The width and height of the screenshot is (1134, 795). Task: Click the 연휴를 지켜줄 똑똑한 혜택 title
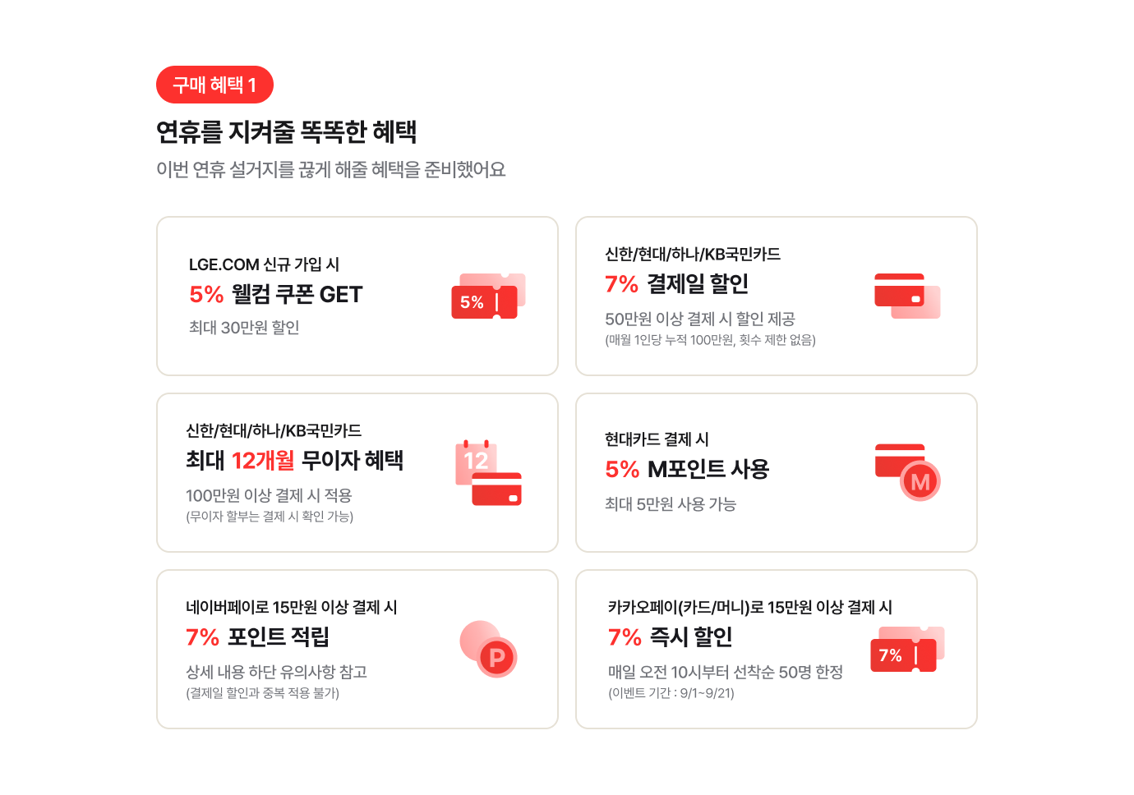click(287, 131)
